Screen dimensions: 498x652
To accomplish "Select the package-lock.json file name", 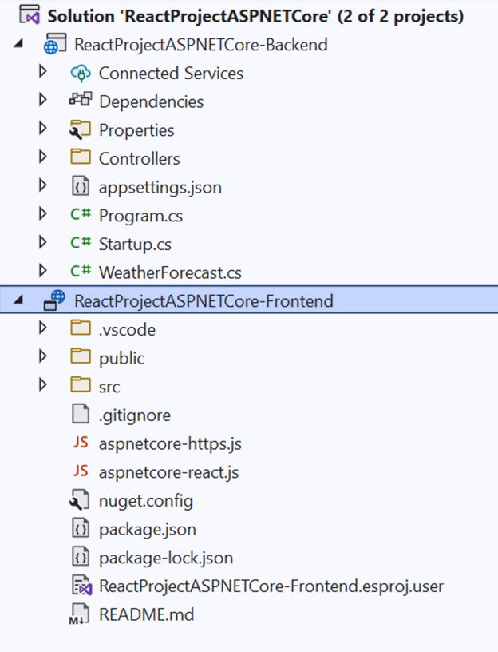I will [x=166, y=558].
